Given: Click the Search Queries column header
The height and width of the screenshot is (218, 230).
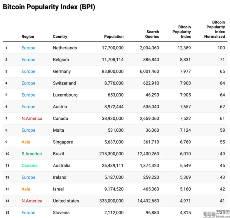Looking at the screenshot, I should 152,34.
